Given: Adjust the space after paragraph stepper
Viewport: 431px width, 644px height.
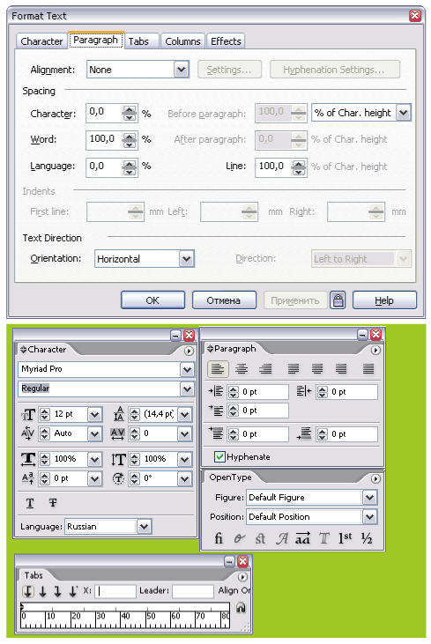Looking at the screenshot, I should point(323,434).
